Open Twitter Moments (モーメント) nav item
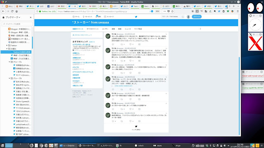 click(x=87, y=16)
